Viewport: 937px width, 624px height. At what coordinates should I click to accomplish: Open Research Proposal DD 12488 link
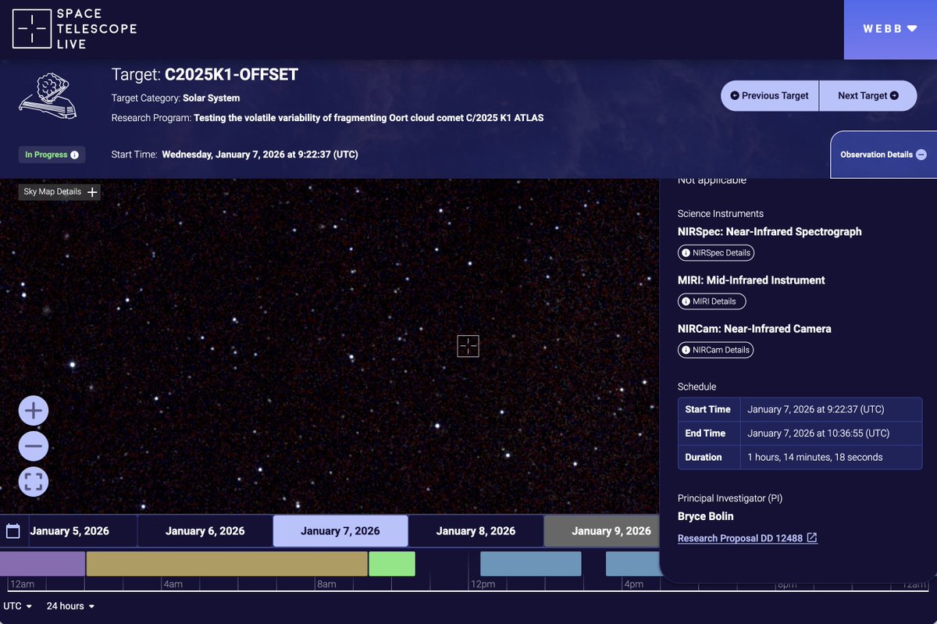(x=747, y=538)
